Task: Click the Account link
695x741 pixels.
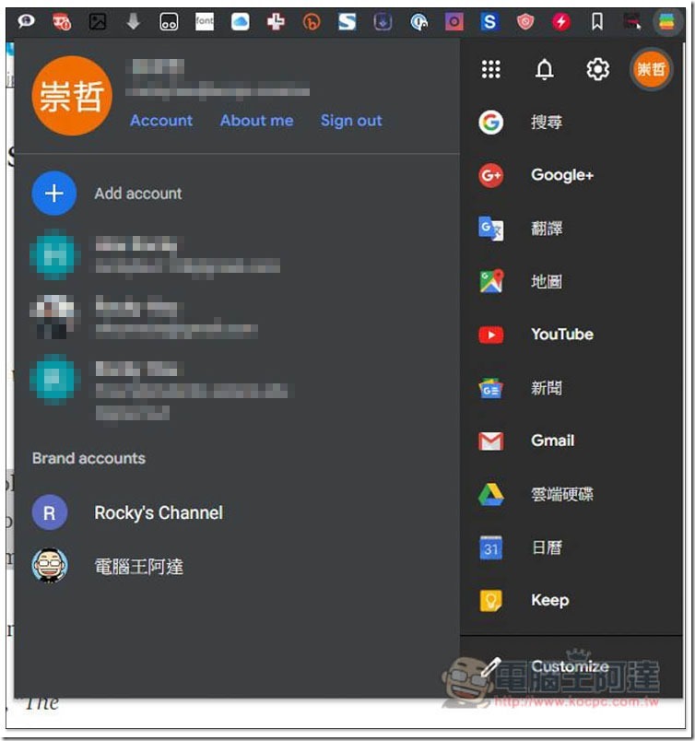Action: (x=161, y=121)
